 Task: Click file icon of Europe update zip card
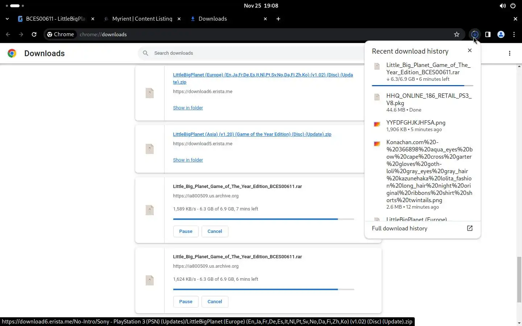[x=150, y=93]
